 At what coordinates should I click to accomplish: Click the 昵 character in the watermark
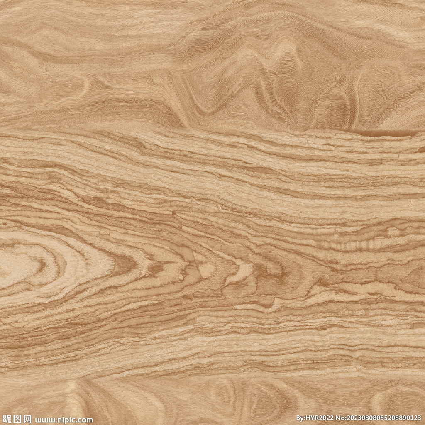click(x=7, y=419)
